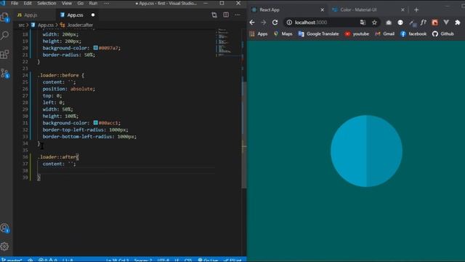Click the red extension icon in toolbar

pyautogui.click(x=434, y=23)
